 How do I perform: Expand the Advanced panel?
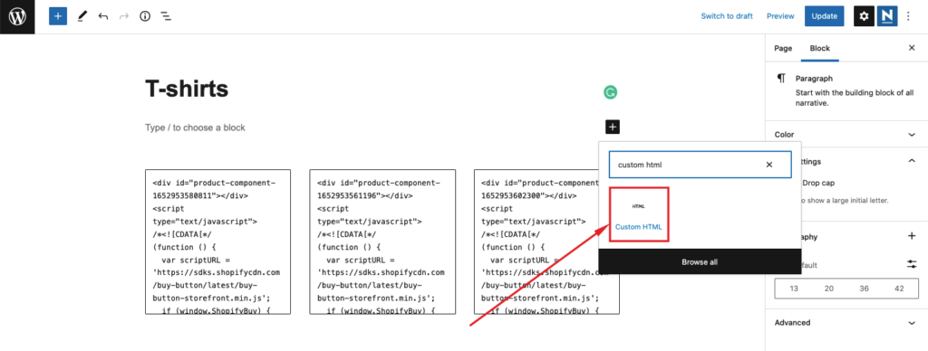846,323
